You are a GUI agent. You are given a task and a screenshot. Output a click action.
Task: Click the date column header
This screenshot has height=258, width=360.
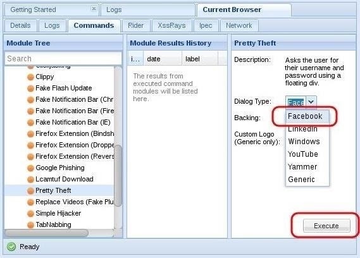163,59
